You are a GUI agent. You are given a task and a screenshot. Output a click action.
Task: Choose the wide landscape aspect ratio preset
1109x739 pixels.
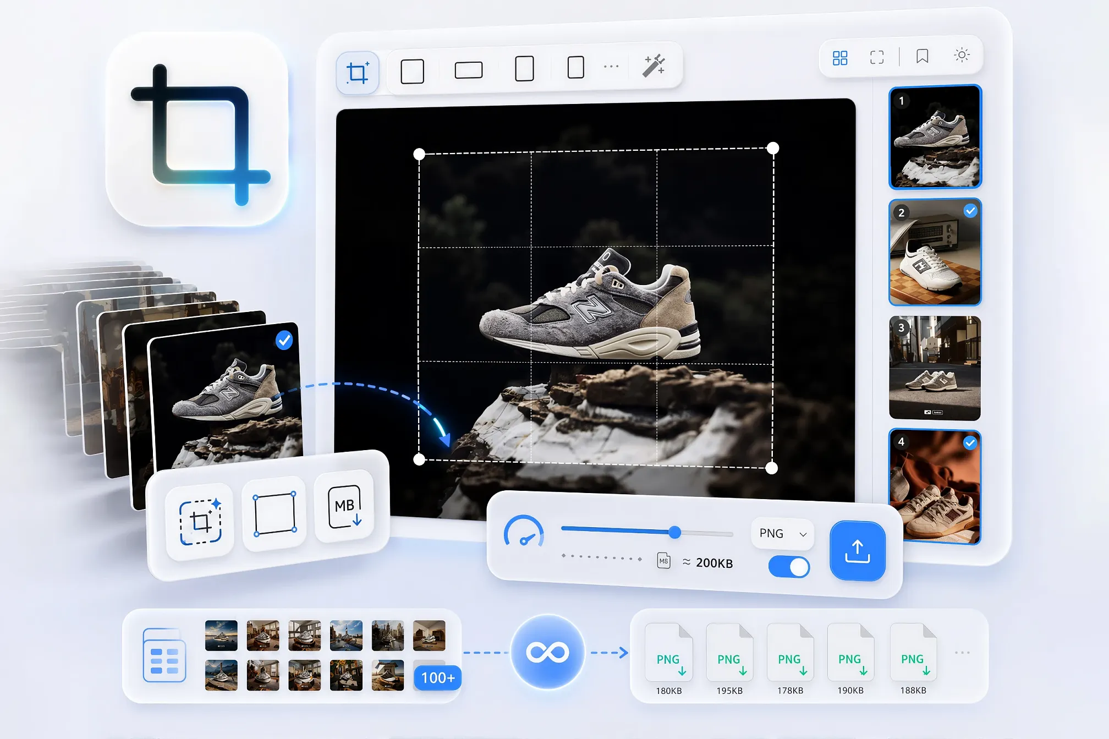pyautogui.click(x=469, y=70)
